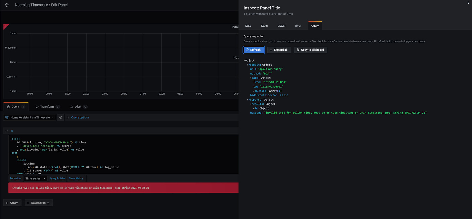Collapse query A using its chevron
The height and width of the screenshot is (219, 472).
[6, 130]
